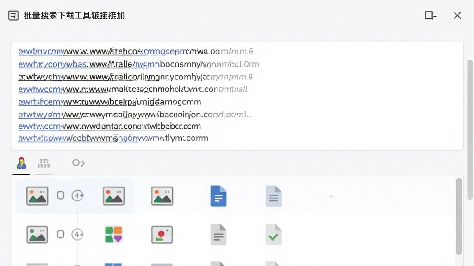
Task: Open the colorful shapes icon
Action: point(114,235)
